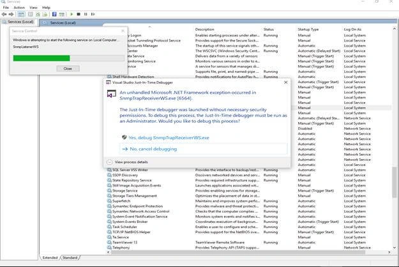This screenshot has width=399, height=267.
Task: Switch to the Extended tab
Action: (50, 257)
